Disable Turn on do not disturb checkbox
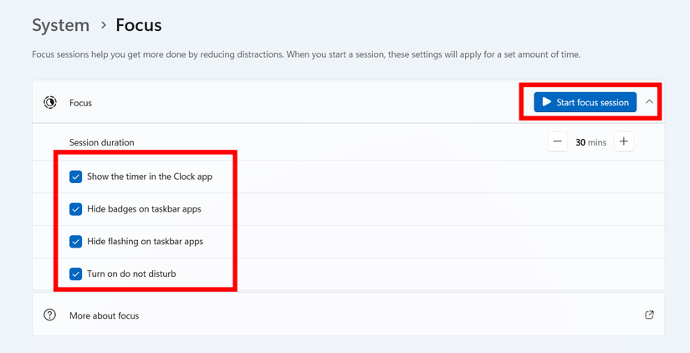 [x=75, y=274]
